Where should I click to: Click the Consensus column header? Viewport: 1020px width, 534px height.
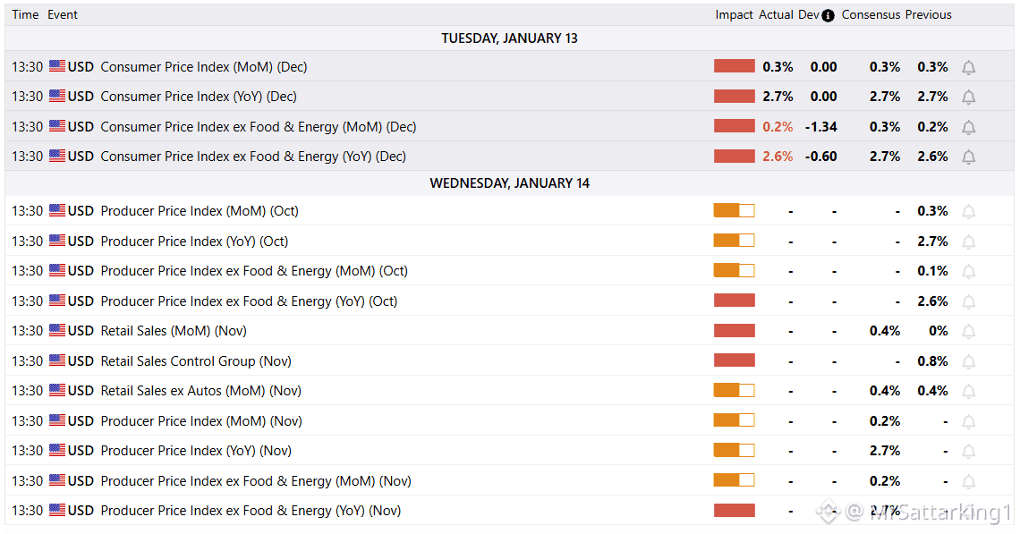point(871,15)
